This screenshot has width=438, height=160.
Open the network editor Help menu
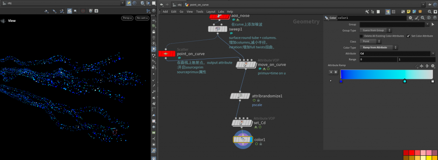(x=230, y=12)
